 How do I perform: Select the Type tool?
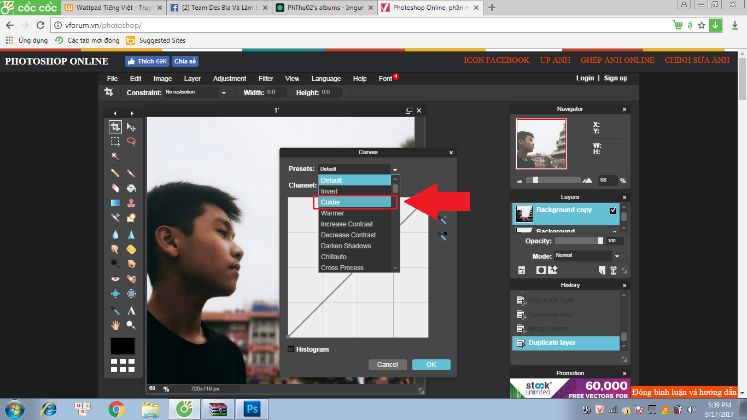pos(131,311)
